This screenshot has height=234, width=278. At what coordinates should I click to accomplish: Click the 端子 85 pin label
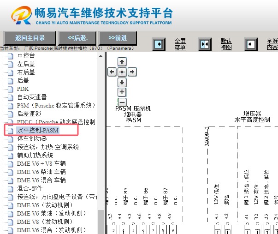point(125,196)
